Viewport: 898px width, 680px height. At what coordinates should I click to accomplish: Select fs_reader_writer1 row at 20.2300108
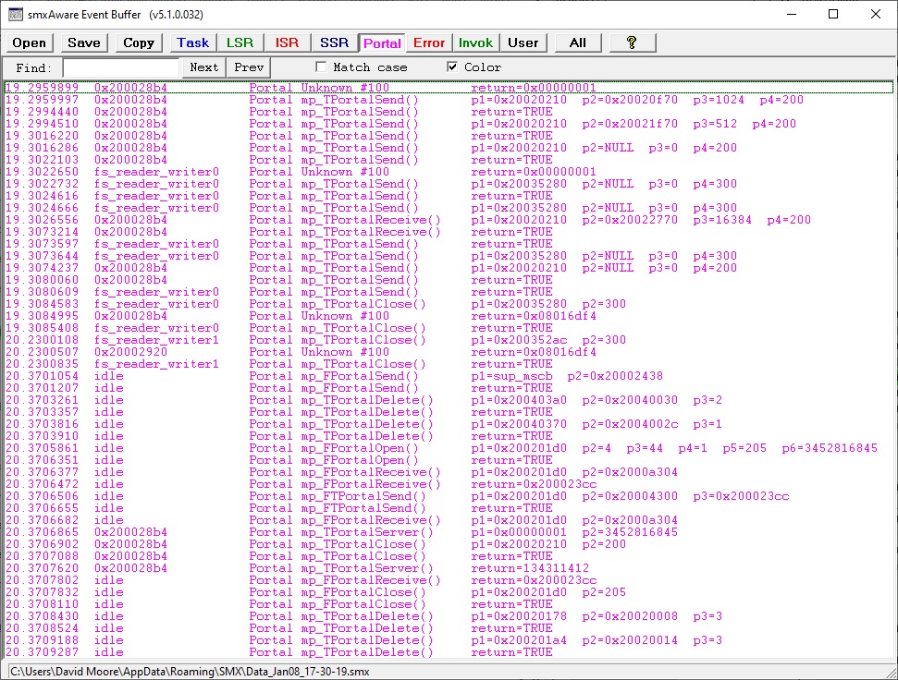449,340
